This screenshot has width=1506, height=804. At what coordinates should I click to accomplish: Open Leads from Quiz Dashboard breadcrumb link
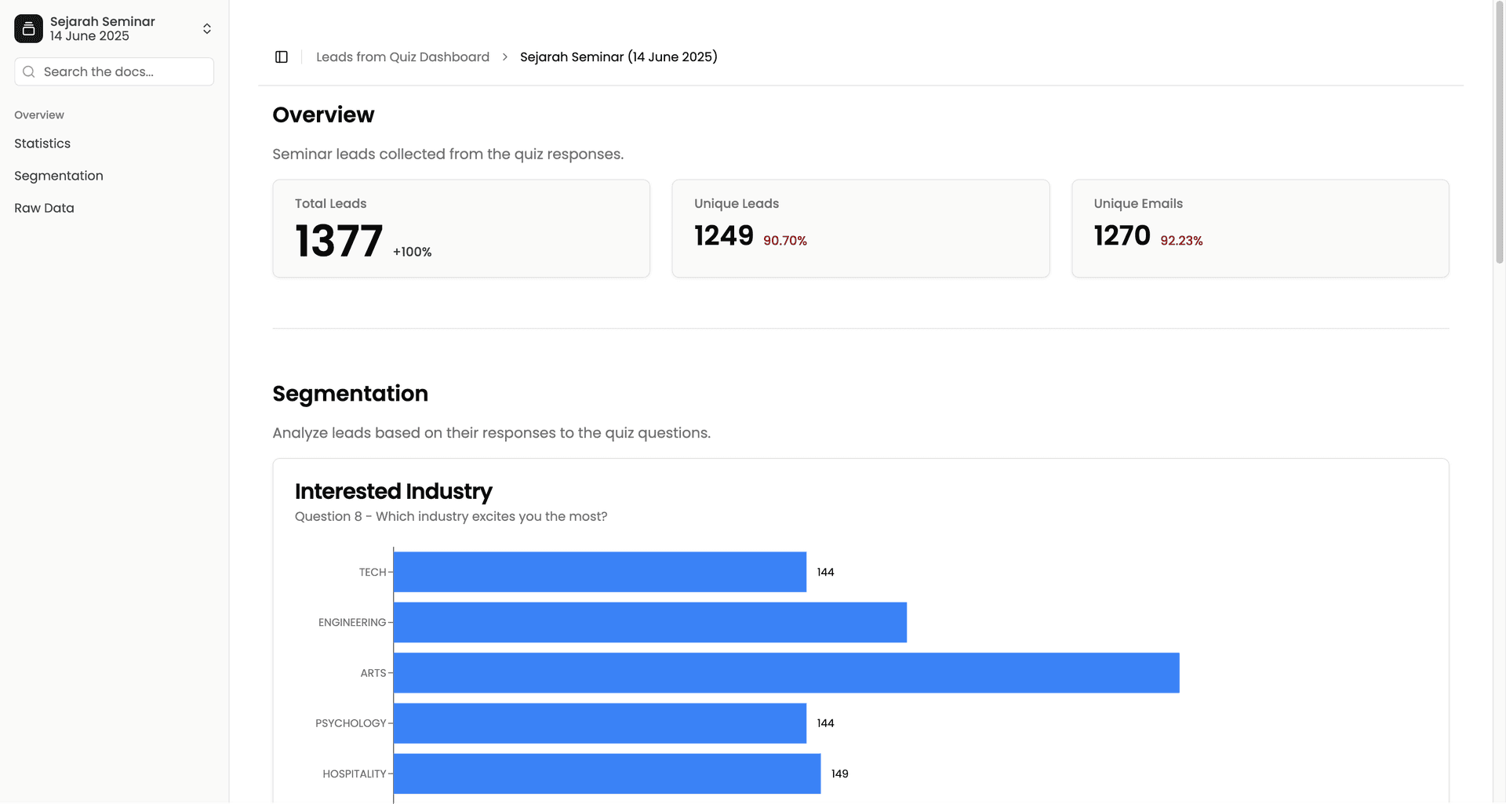tap(402, 56)
